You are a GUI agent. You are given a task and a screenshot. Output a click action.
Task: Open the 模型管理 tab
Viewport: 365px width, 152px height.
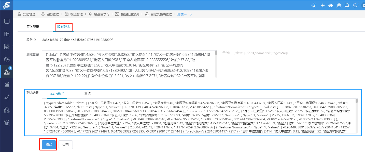tap(76, 14)
